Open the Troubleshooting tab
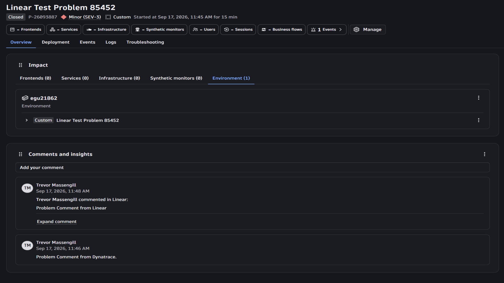The width and height of the screenshot is (504, 283). pyautogui.click(x=145, y=42)
